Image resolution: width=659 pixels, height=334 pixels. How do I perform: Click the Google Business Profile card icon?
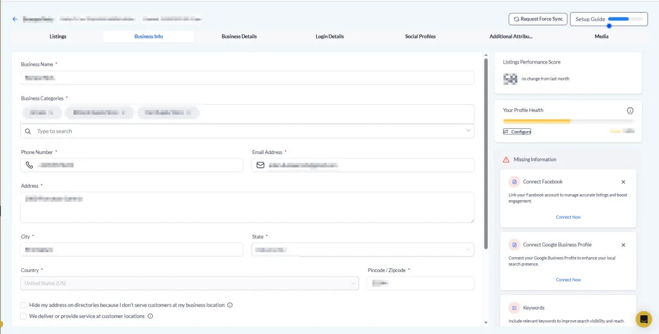[x=514, y=245]
